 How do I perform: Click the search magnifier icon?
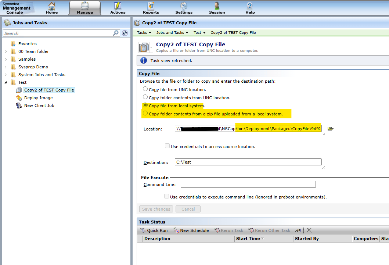pyautogui.click(x=116, y=33)
